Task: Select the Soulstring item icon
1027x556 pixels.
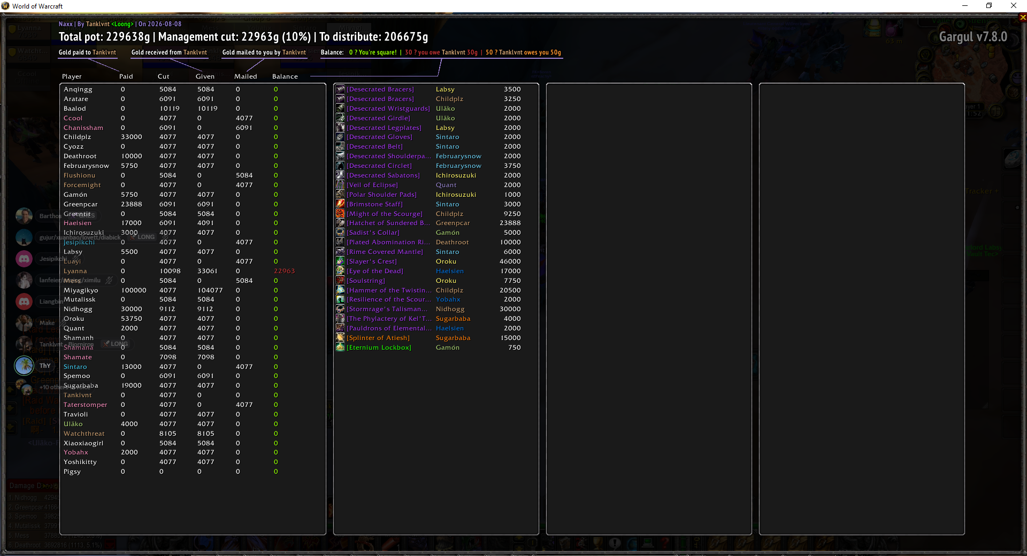Action: pos(340,281)
